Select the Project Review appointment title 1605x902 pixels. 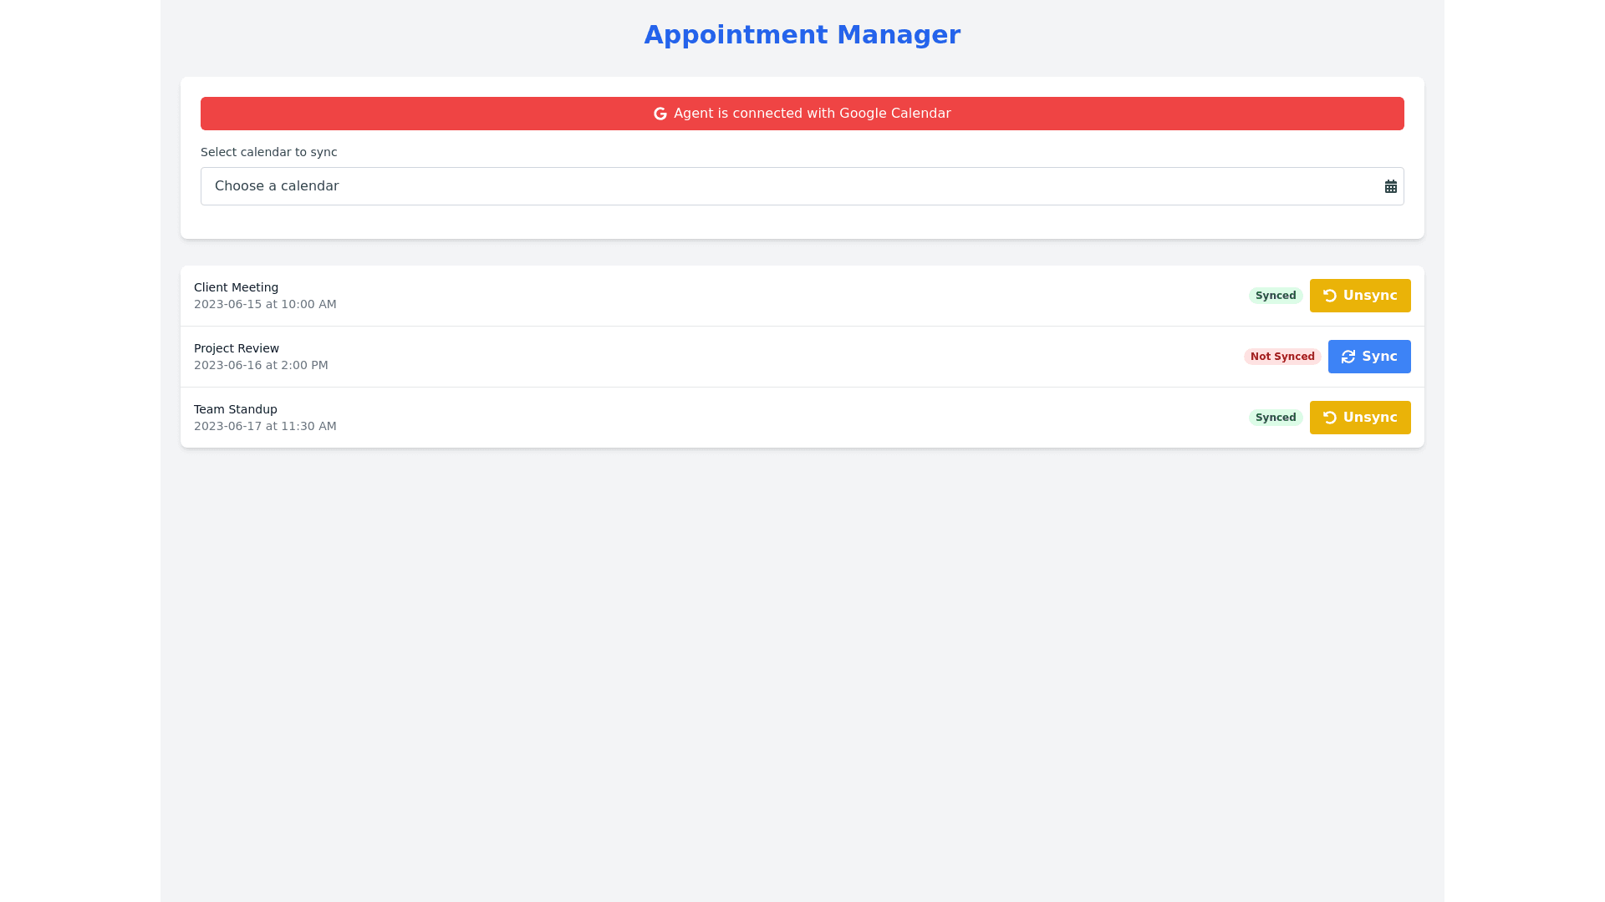click(x=237, y=348)
